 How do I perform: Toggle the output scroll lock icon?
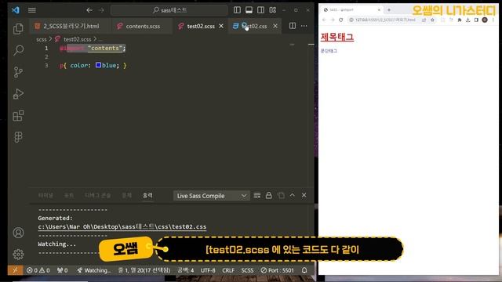click(268, 195)
